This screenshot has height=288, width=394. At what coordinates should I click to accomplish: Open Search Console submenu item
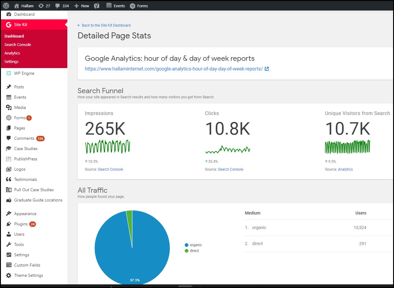pyautogui.click(x=18, y=44)
